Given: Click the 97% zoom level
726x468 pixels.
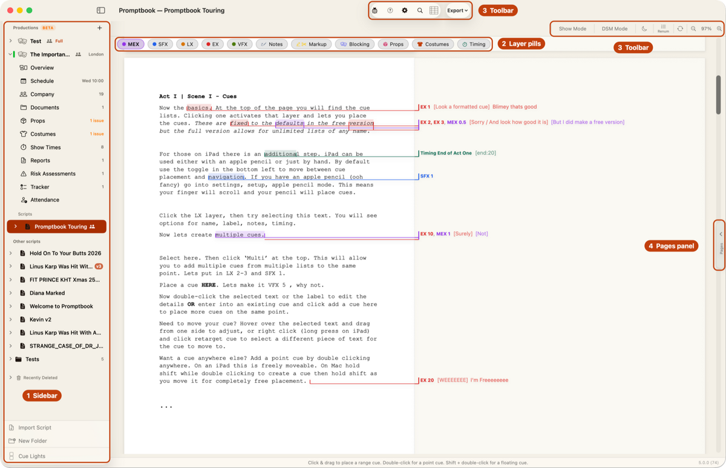Looking at the screenshot, I should tap(706, 28).
